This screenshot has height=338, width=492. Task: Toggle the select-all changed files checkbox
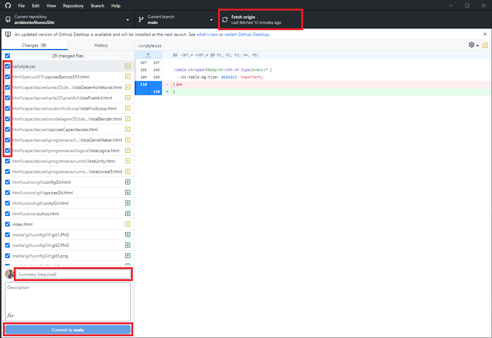pos(8,56)
